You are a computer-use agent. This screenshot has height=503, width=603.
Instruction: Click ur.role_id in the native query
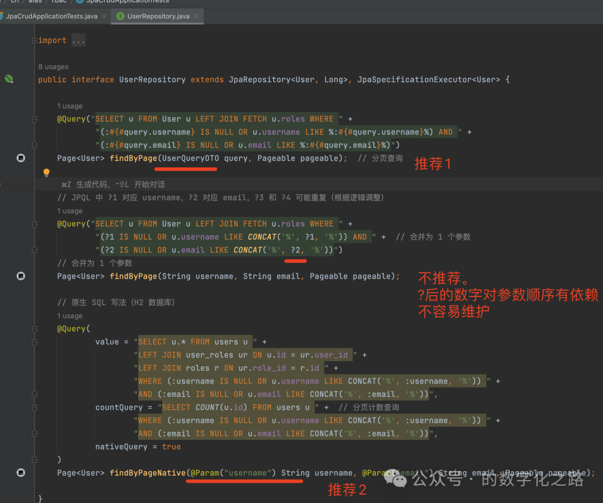[x=262, y=368]
